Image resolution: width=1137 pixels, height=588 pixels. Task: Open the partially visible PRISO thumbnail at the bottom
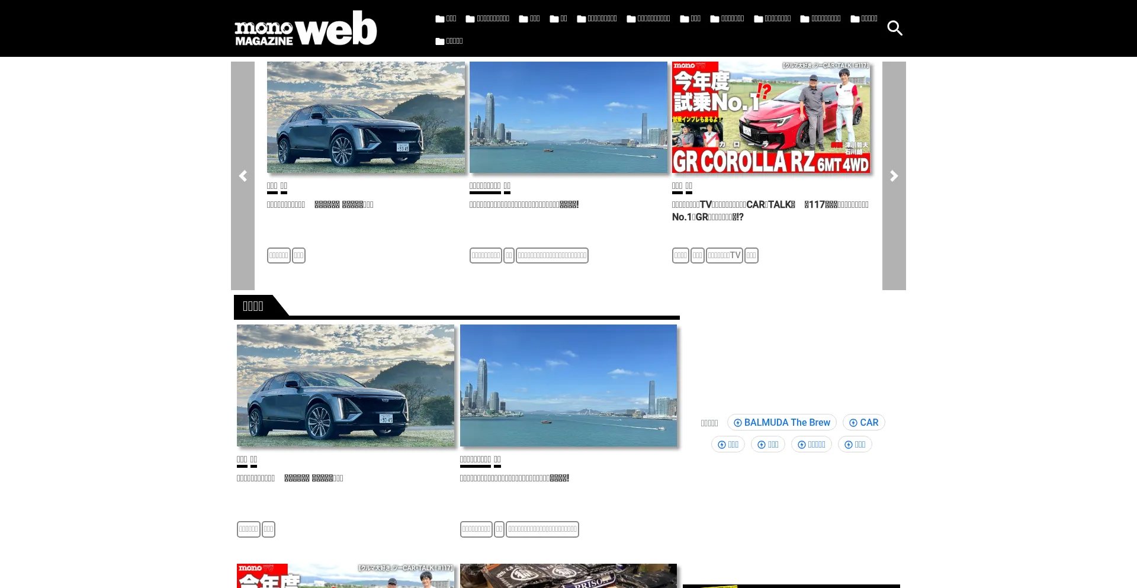click(x=568, y=576)
